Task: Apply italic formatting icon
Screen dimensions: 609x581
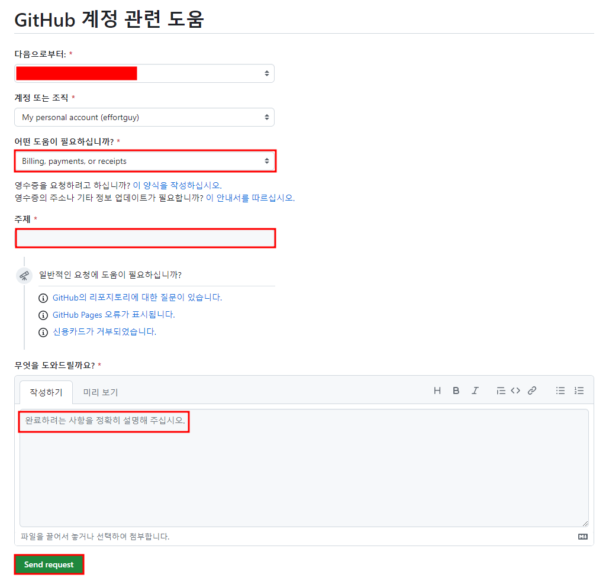Action: (475, 390)
